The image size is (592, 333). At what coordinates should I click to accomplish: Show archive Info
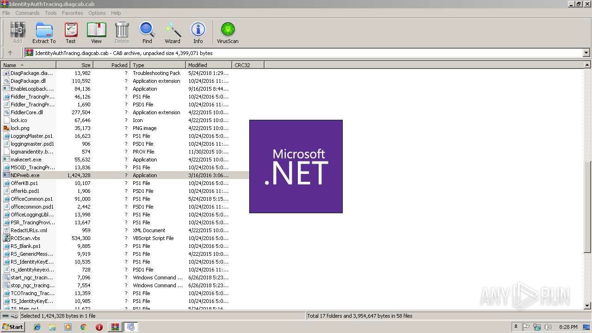click(x=198, y=32)
